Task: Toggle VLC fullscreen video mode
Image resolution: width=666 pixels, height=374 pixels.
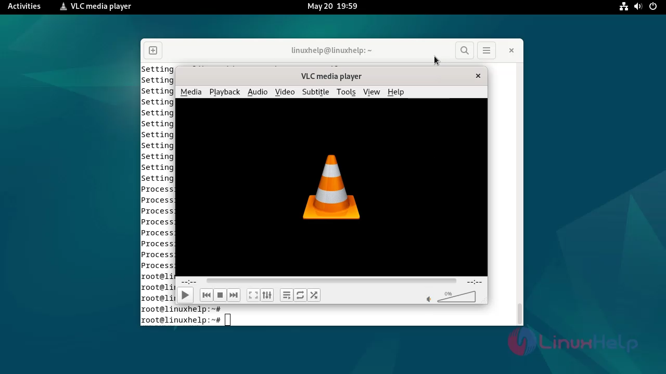Action: [x=253, y=295]
